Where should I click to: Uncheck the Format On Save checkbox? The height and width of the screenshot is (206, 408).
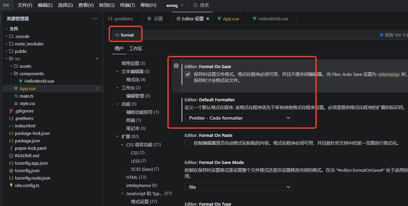(188, 74)
